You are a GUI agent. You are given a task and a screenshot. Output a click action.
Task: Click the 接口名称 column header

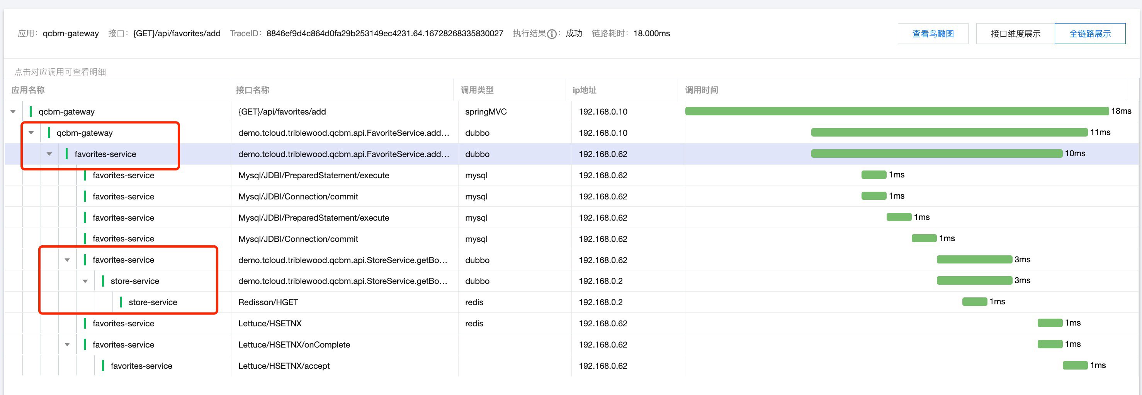pos(252,90)
